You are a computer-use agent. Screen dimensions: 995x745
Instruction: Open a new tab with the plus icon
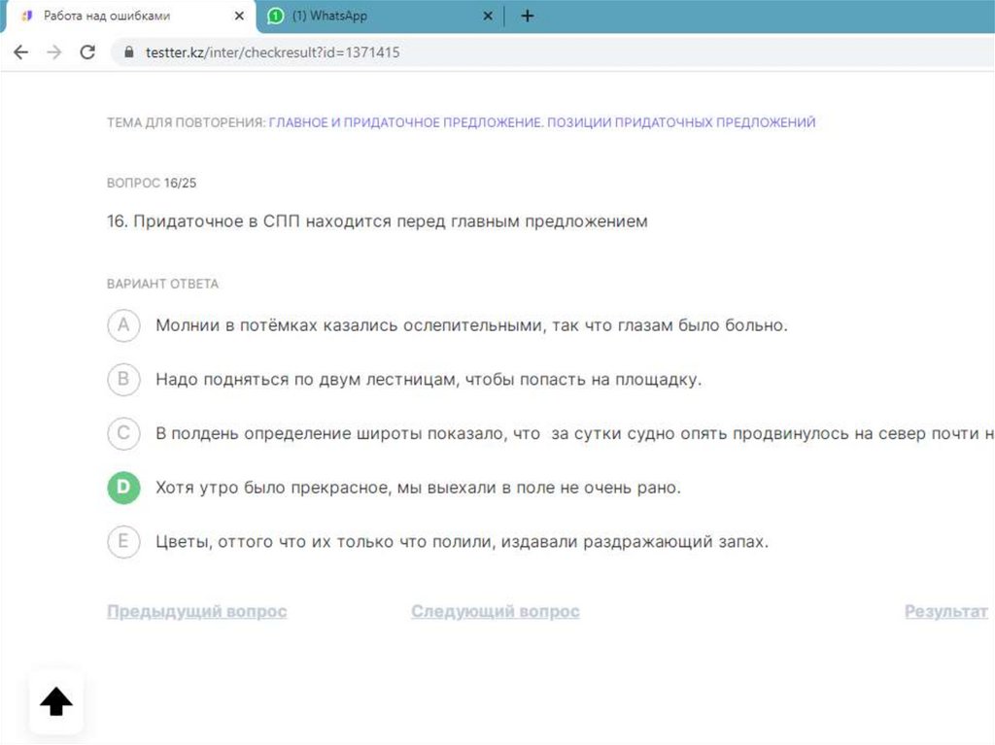click(528, 16)
